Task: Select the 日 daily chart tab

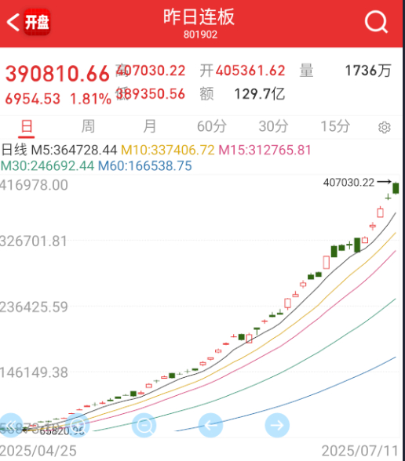Action: (x=27, y=126)
